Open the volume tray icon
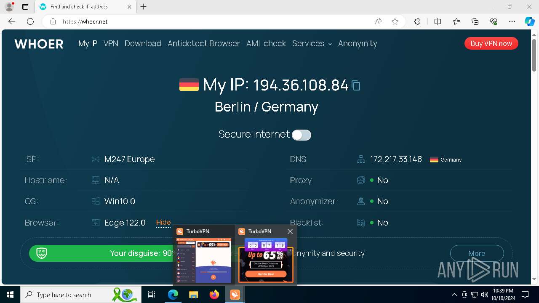Screen dimensions: 539x303 [x=484, y=295]
